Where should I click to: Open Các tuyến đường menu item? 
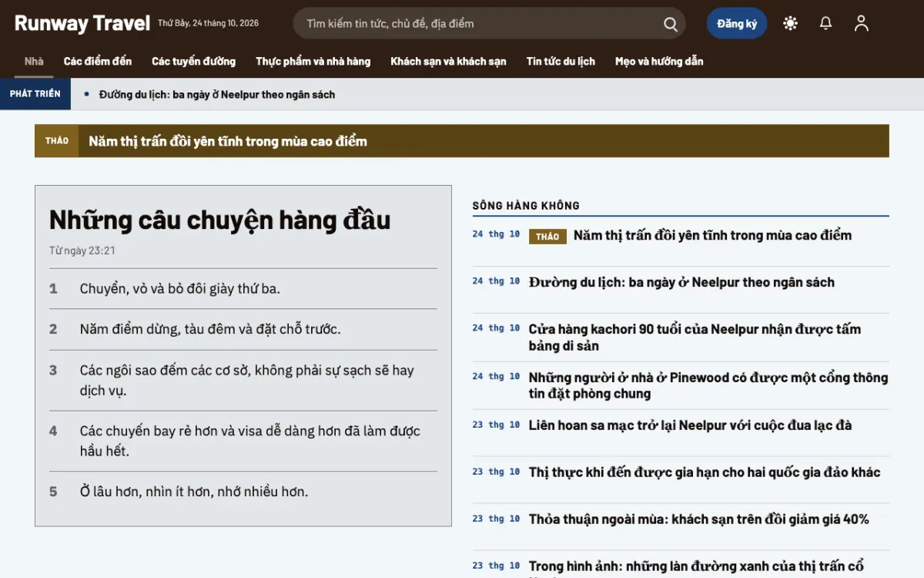click(193, 62)
